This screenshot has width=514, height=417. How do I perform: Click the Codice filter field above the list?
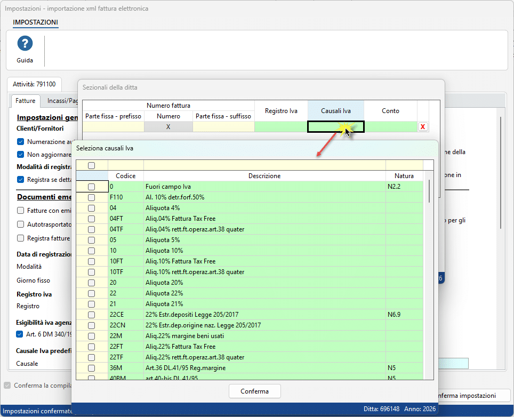click(x=126, y=165)
